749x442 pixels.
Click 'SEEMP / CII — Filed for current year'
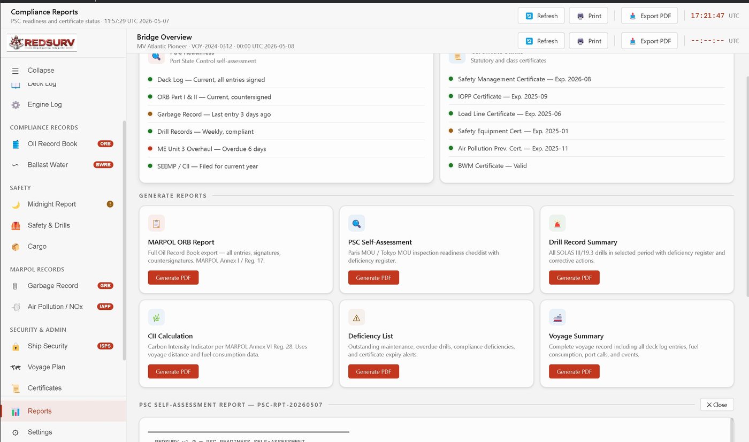tap(286, 166)
